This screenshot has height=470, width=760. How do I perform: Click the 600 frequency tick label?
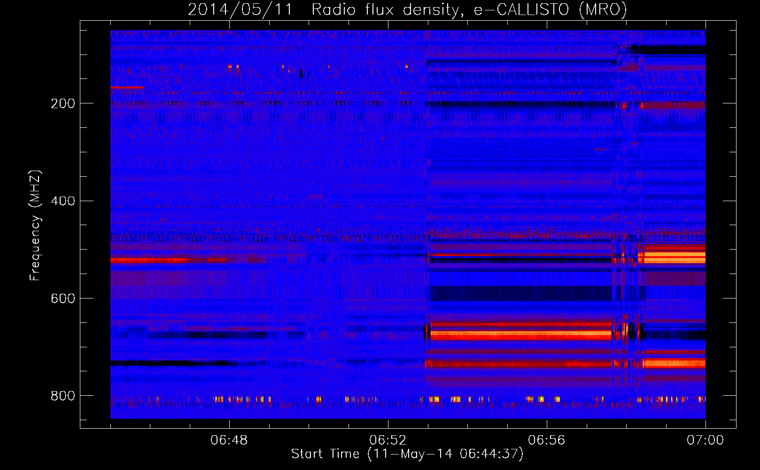tap(63, 299)
